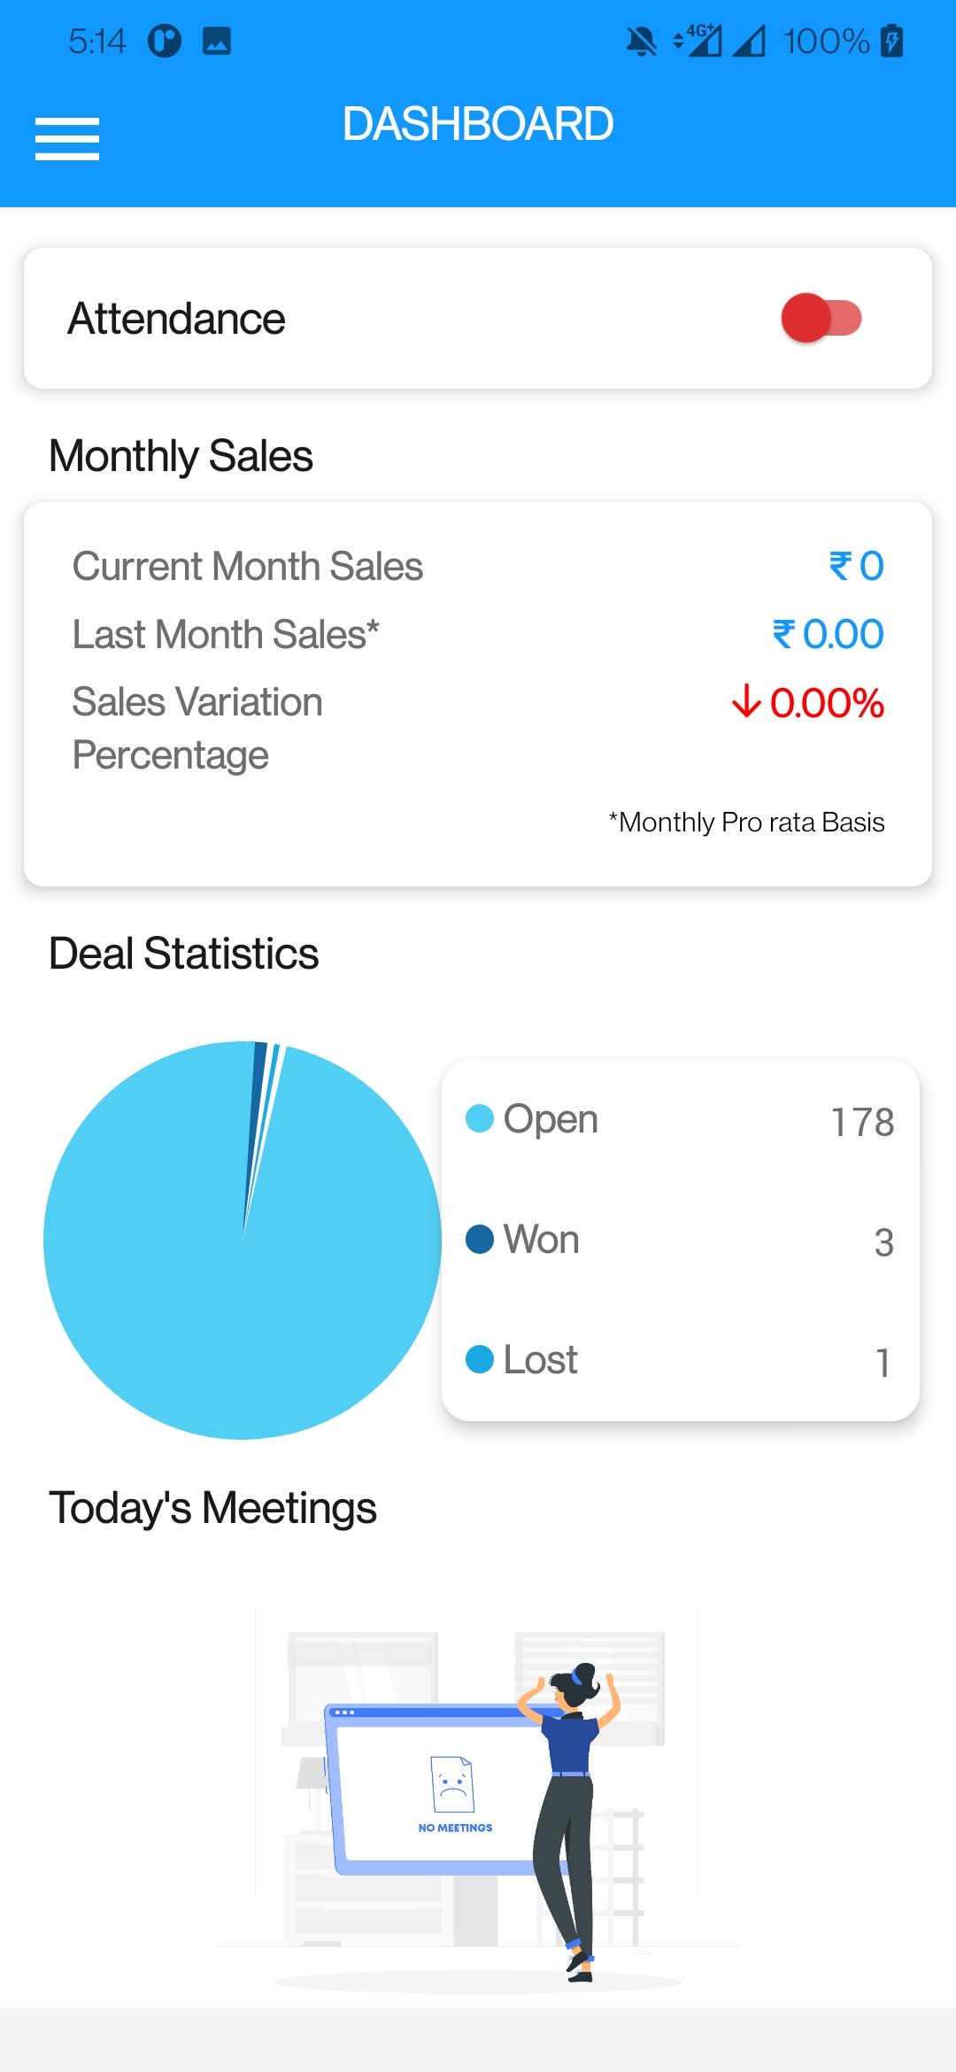Open the Won deals row showing 3
This screenshot has width=956, height=2072.
pyautogui.click(x=680, y=1240)
